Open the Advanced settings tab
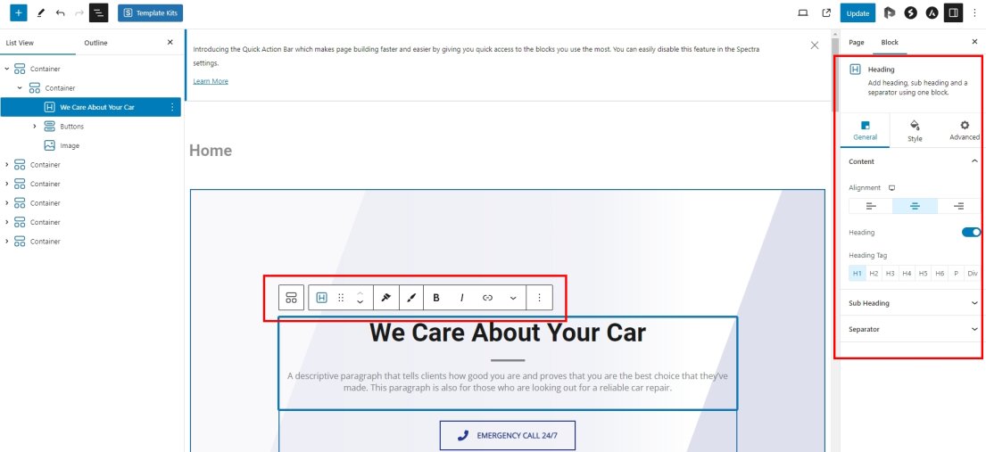 (965, 131)
